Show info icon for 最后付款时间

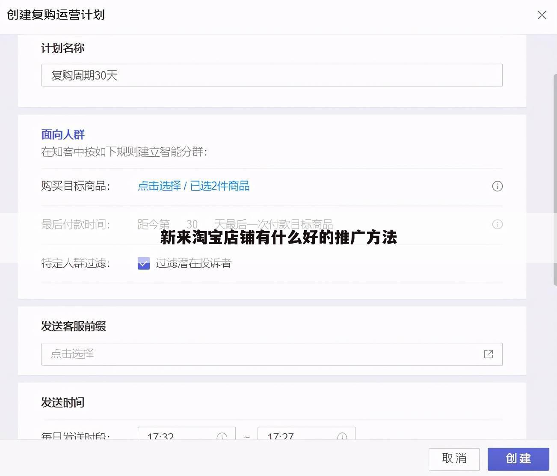click(497, 224)
